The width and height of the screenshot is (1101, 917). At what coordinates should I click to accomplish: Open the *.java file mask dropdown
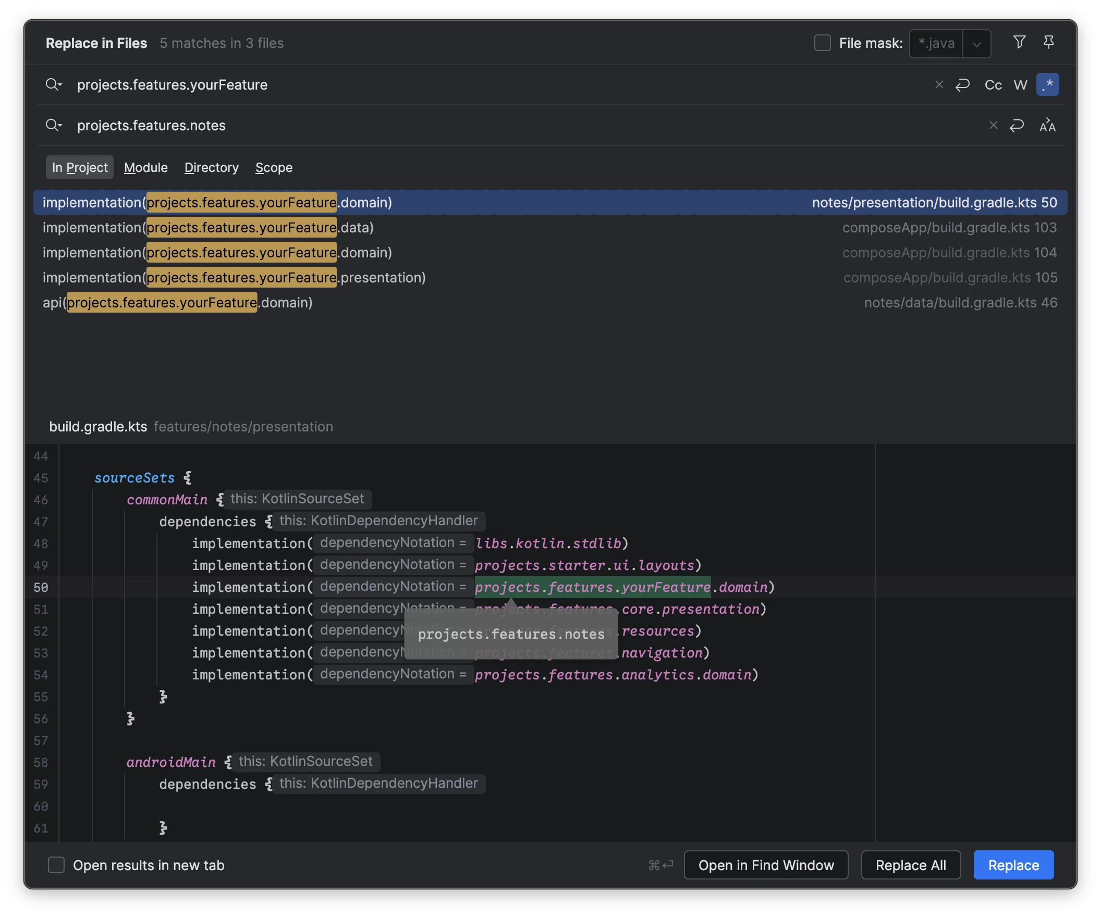pos(976,43)
